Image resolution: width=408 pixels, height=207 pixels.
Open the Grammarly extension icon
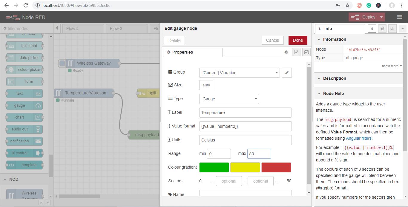369,5
